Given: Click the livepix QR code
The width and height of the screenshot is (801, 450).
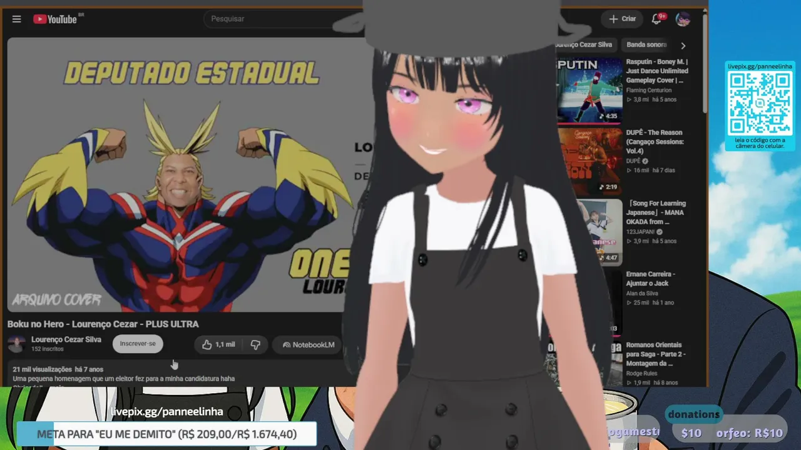Looking at the screenshot, I should coord(760,103).
